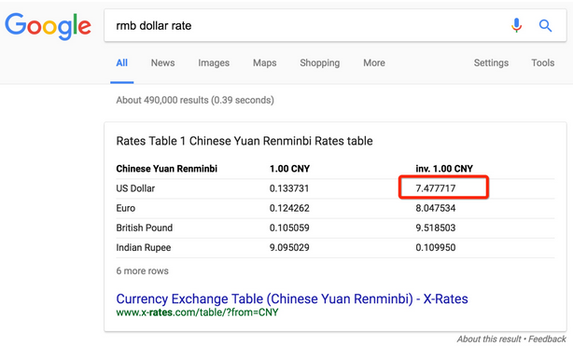The image size is (573, 346).
Task: Open the search Tools options
Action: (x=542, y=62)
